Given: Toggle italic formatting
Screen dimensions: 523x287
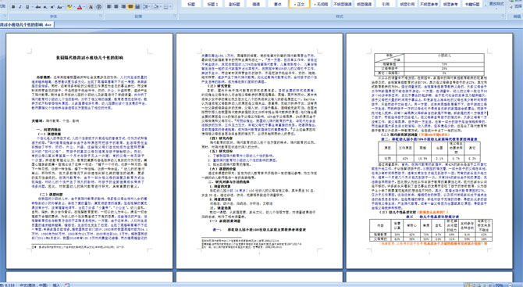Looking at the screenshot, I should [x=20, y=7].
